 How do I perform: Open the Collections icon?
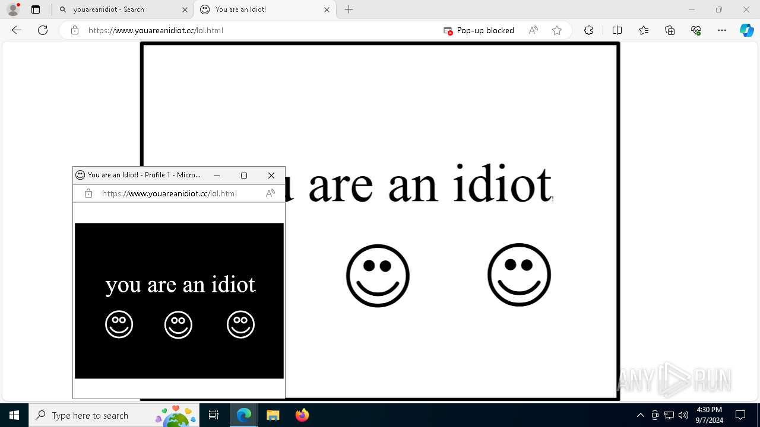pyautogui.click(x=670, y=30)
